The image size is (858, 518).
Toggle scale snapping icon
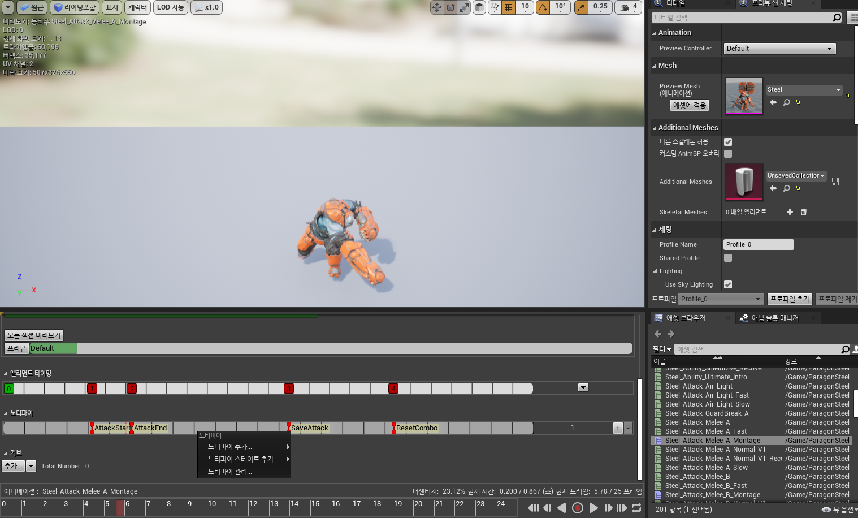(581, 7)
